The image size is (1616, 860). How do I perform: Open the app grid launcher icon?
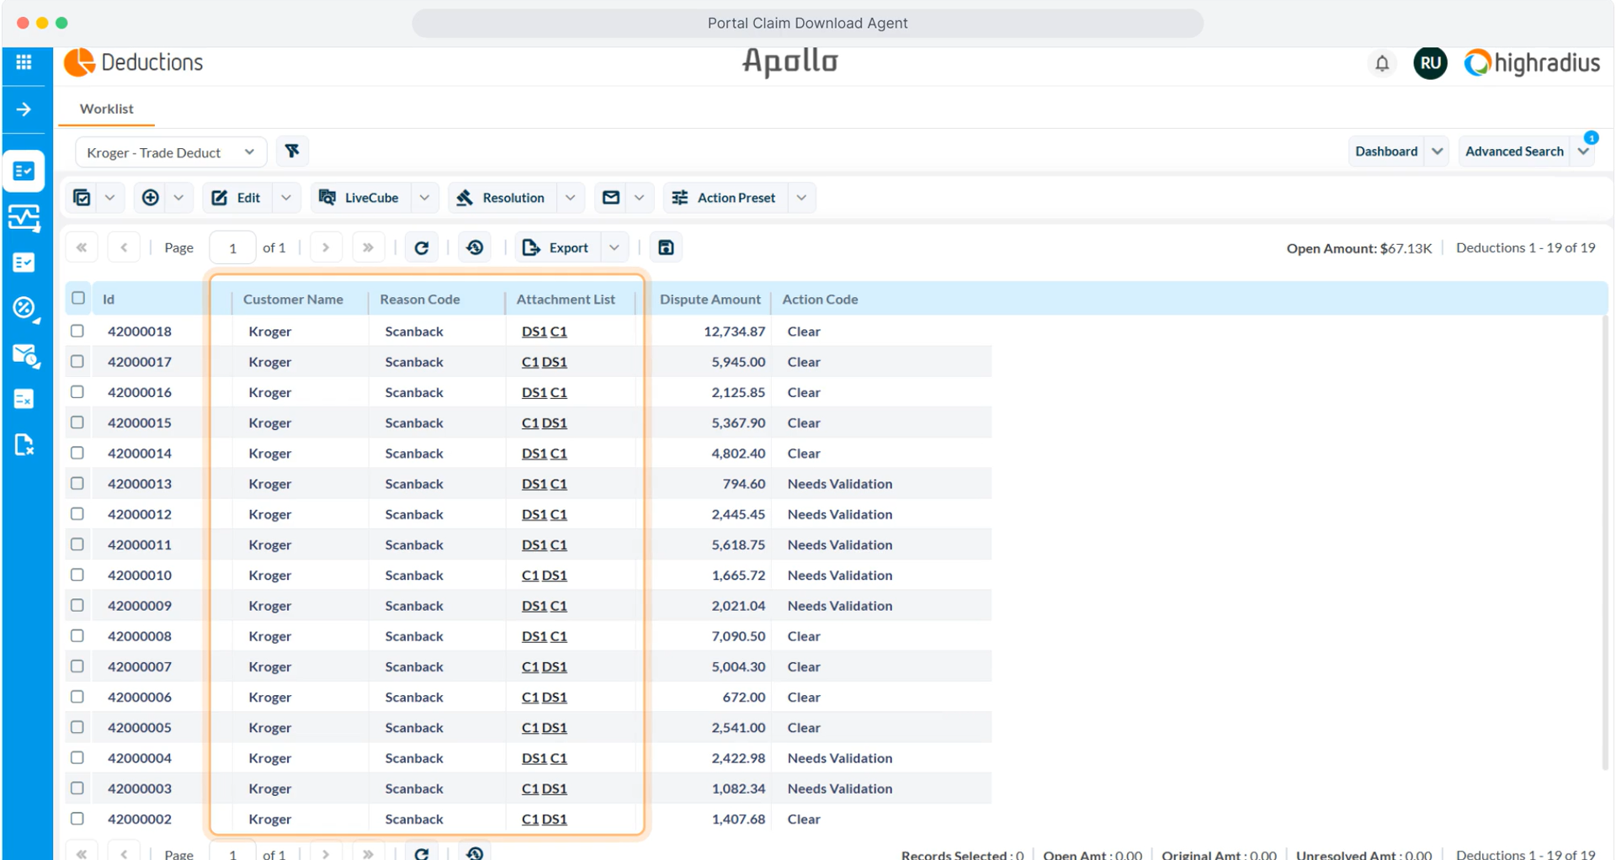(x=24, y=62)
